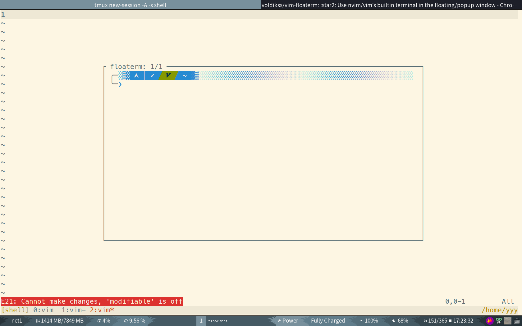Click the 100% brightness indicator
The height and width of the screenshot is (326, 522).
pyautogui.click(x=369, y=321)
